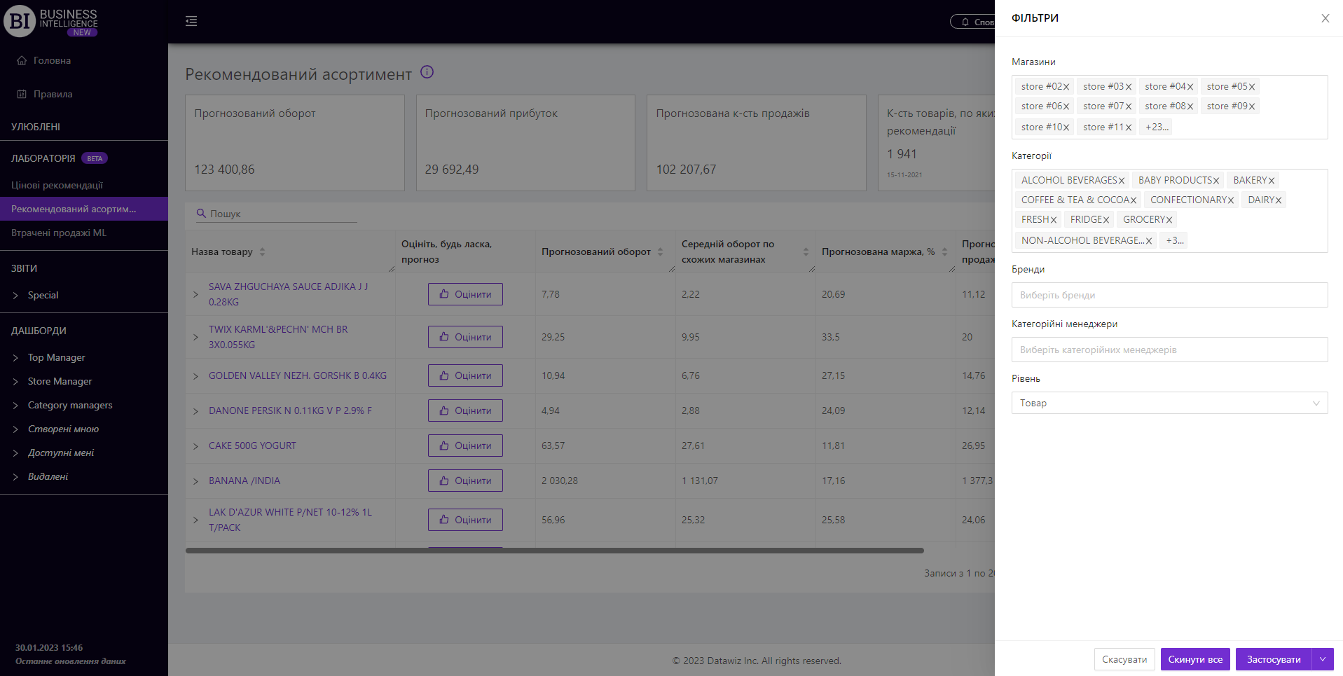
Task: Open arrow dropdown next to Застосувати
Action: [1322, 659]
